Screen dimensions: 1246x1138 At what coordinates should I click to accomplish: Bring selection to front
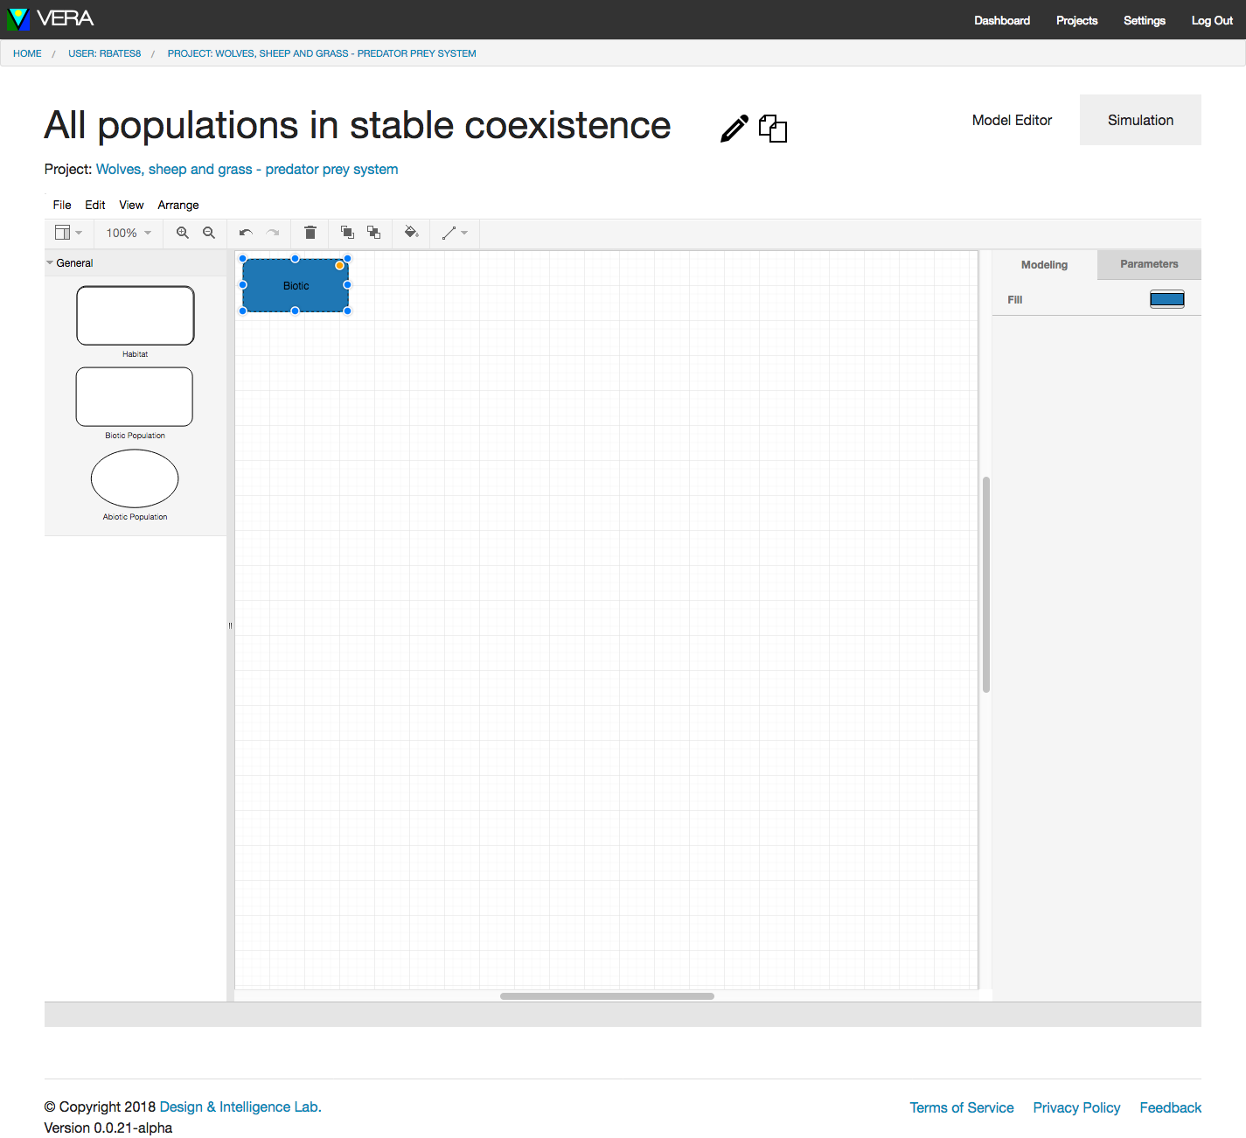click(347, 233)
